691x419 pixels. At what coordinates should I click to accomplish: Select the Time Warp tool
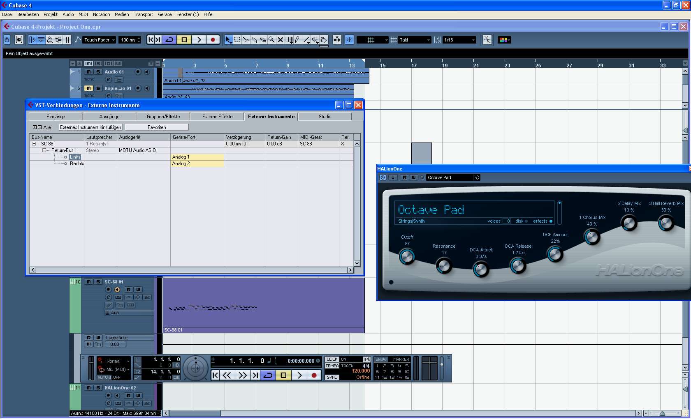(x=289, y=40)
